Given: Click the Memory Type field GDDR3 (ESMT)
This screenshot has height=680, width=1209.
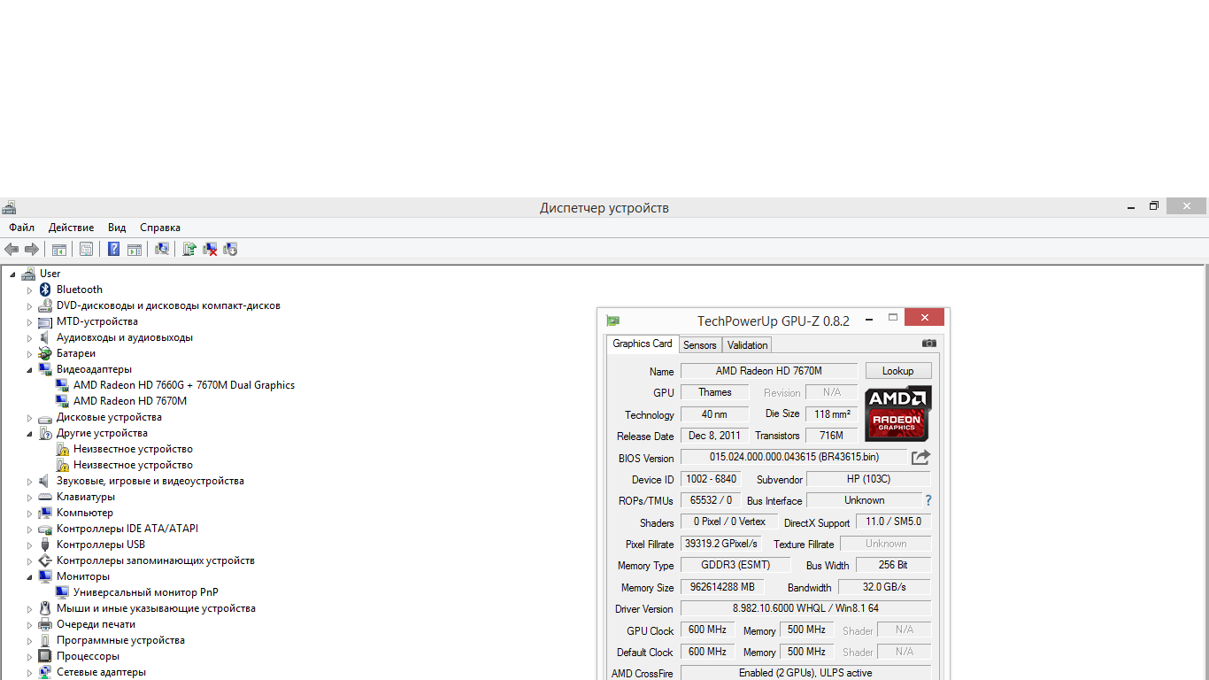Looking at the screenshot, I should (x=735, y=565).
